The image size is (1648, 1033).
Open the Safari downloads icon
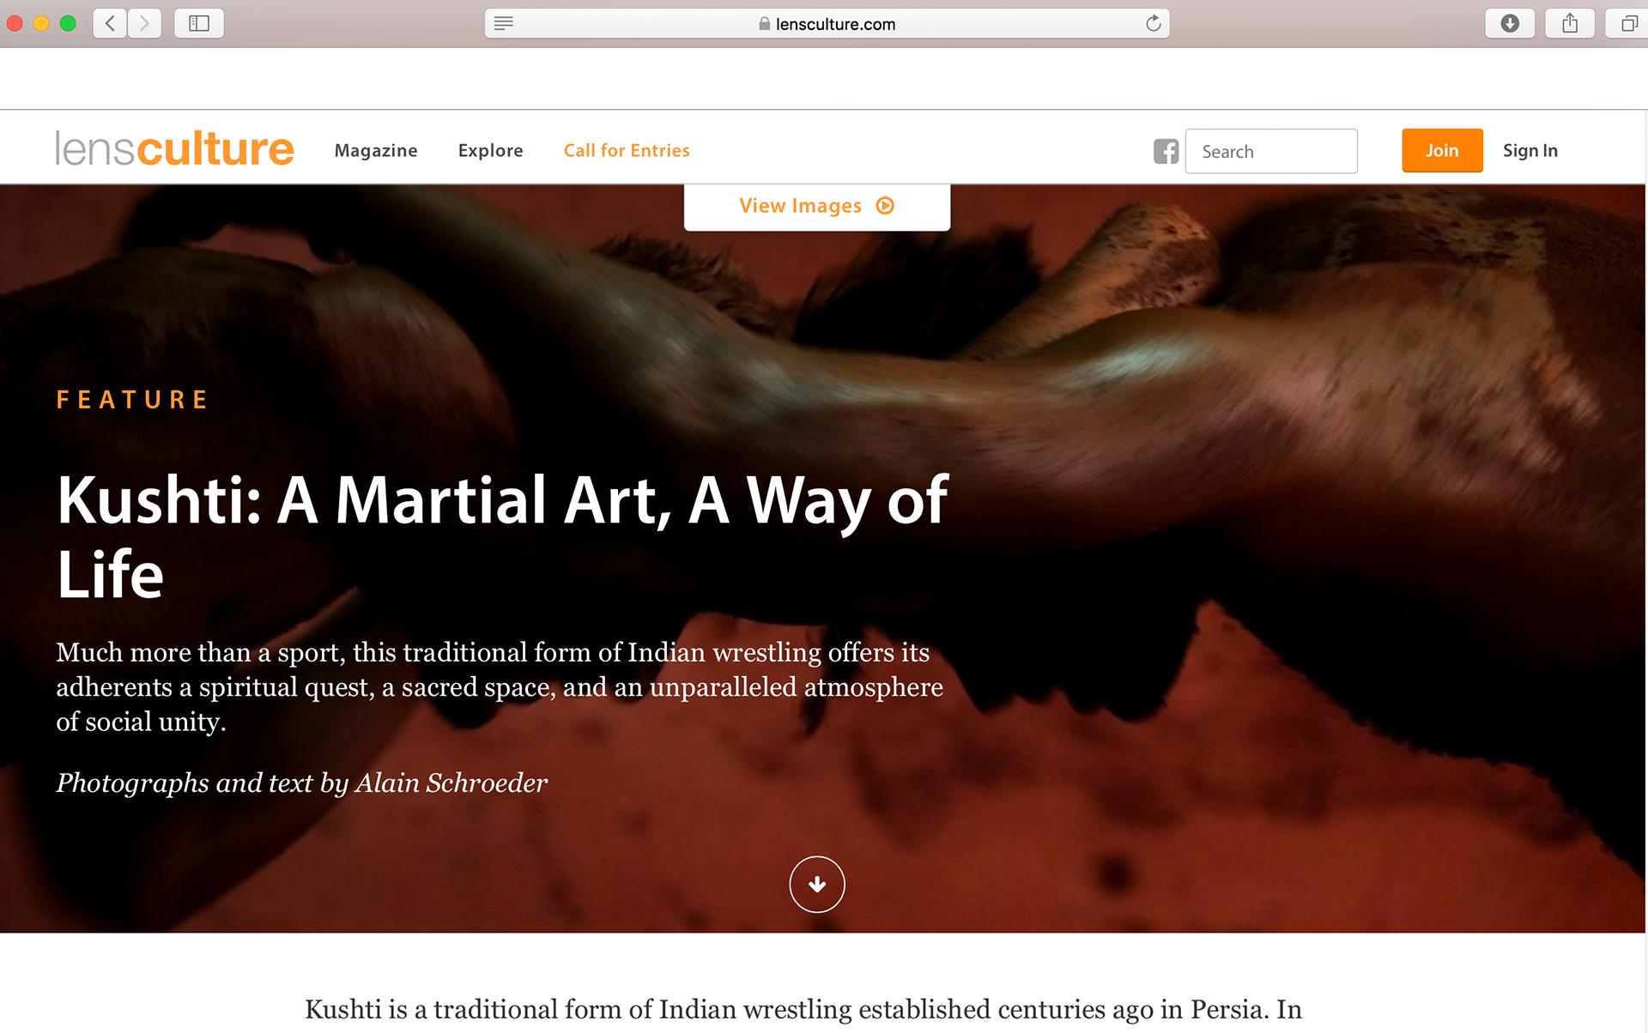click(x=1510, y=23)
